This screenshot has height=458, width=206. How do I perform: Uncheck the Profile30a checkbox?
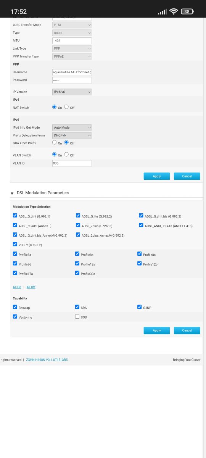(77, 273)
